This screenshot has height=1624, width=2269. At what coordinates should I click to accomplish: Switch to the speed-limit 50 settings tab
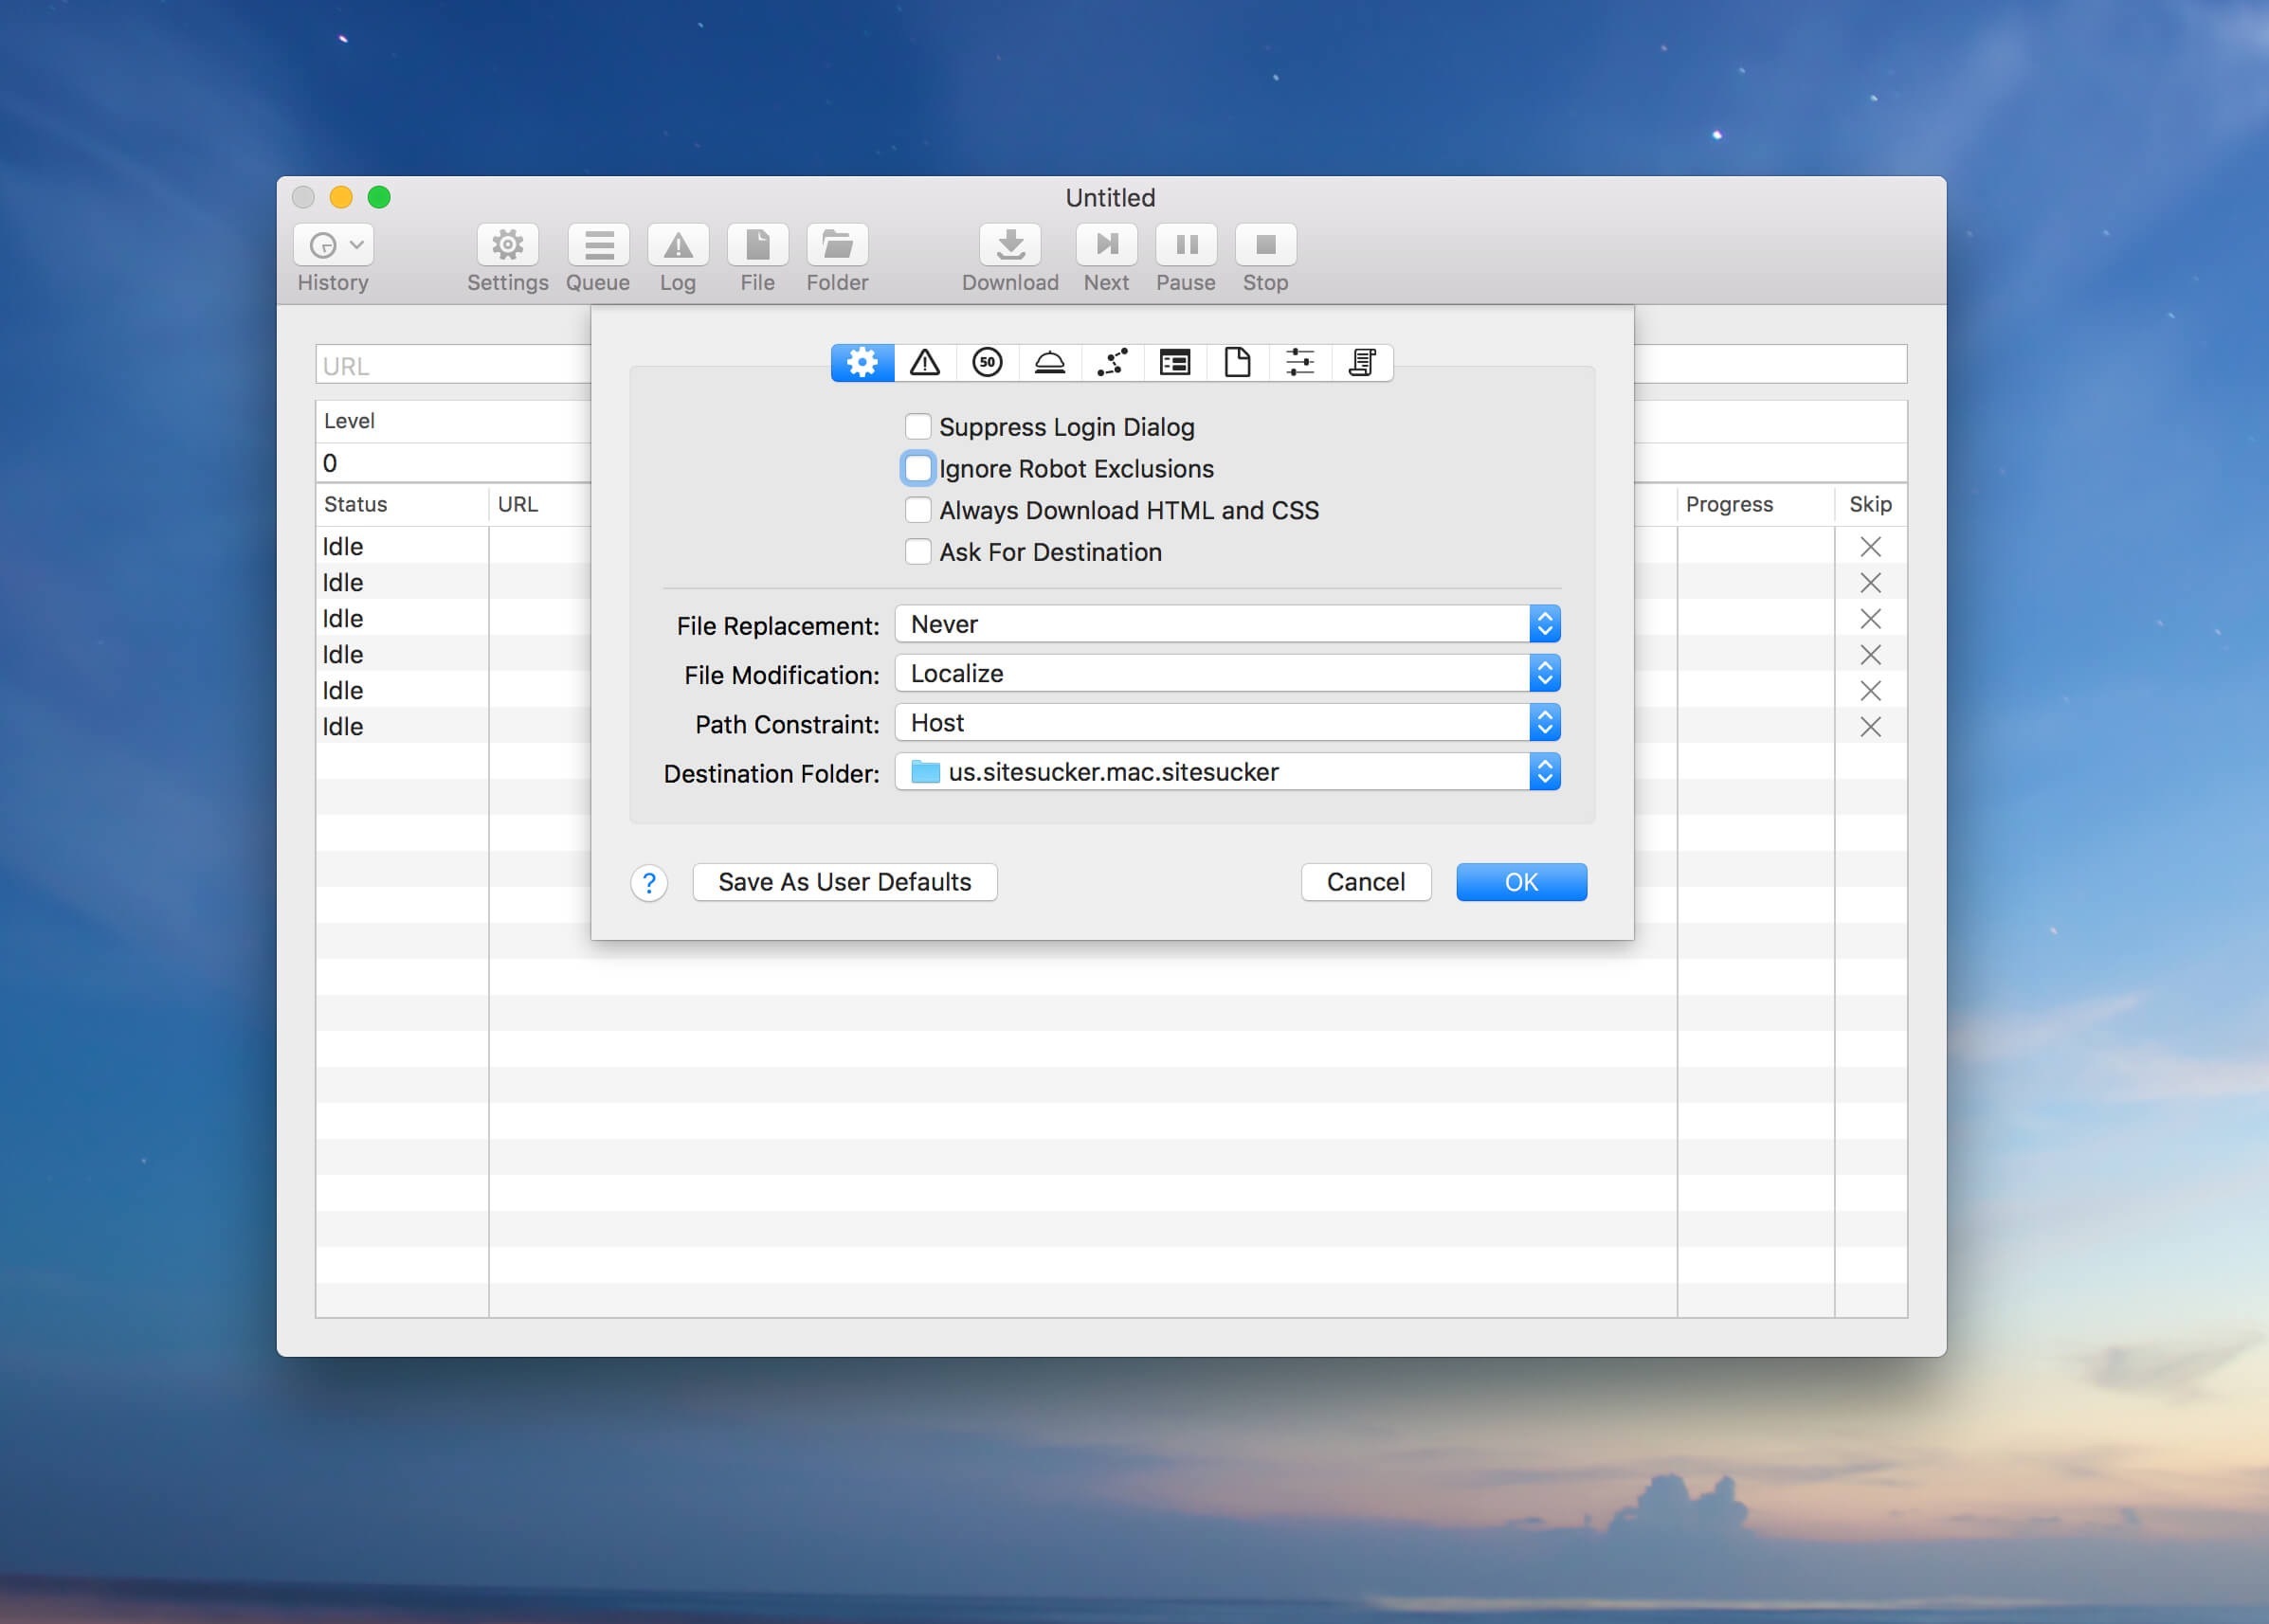coord(987,362)
